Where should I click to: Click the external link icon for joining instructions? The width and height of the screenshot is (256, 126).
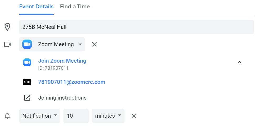[27, 98]
